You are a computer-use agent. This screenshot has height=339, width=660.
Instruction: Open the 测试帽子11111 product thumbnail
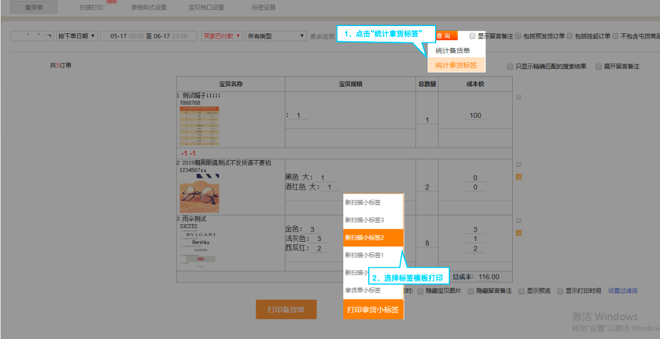(199, 127)
